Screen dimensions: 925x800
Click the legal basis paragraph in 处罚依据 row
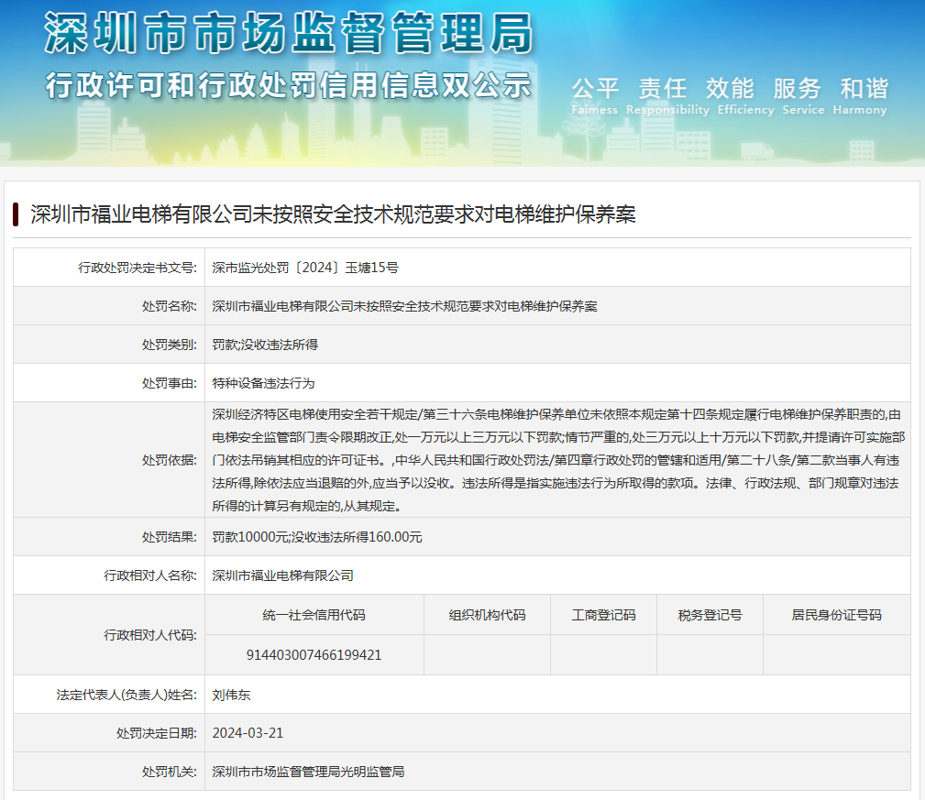coord(558,460)
